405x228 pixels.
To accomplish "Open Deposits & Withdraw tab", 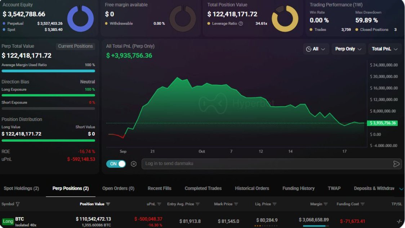I will pyautogui.click(x=374, y=188).
